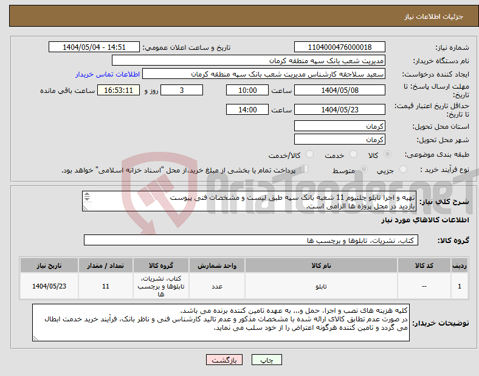Click the گروه کالا column header
Viewport: 479px width, 376px height.
[161, 265]
